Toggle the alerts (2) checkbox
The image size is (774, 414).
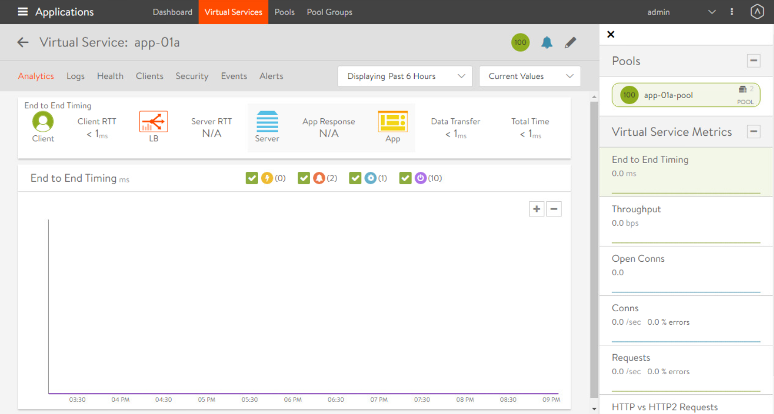[304, 178]
